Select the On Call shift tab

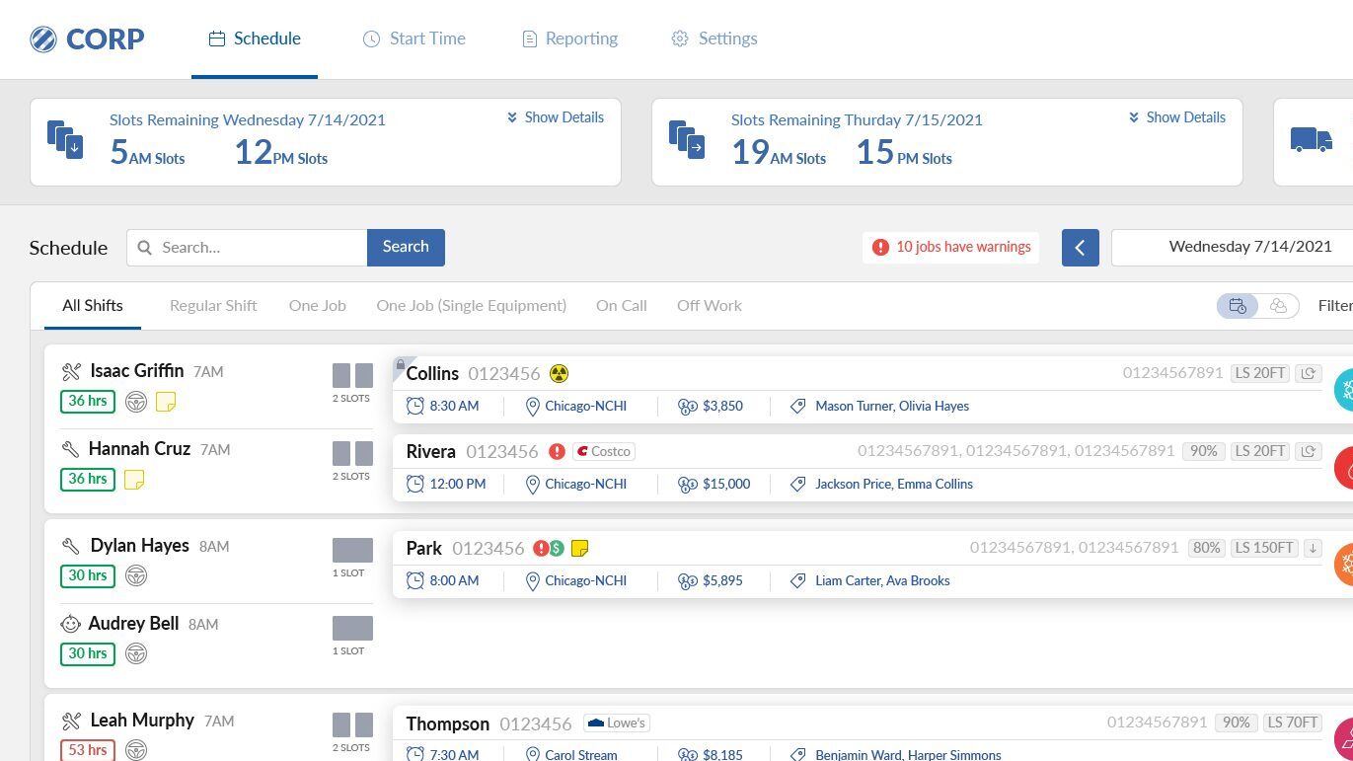(621, 306)
